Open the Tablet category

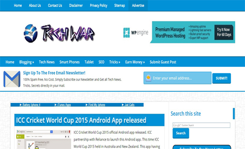[89, 62]
